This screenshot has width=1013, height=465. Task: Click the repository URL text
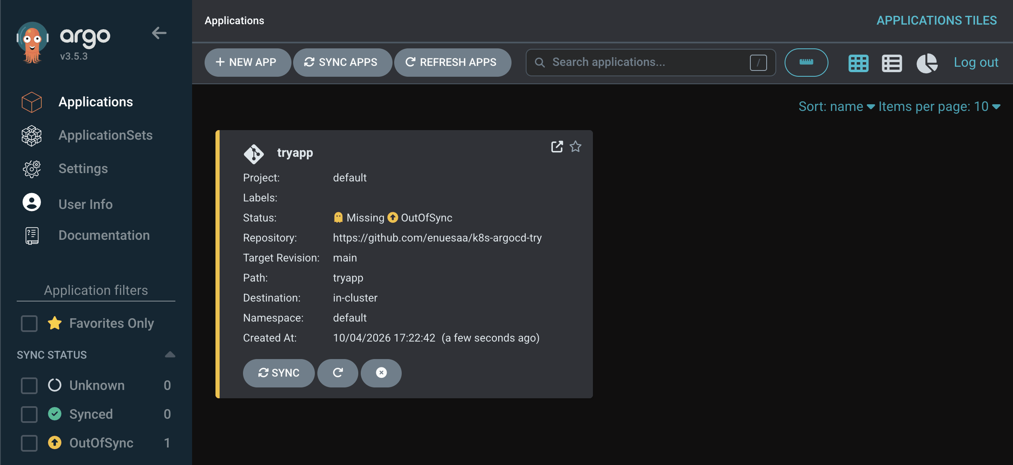click(x=437, y=238)
